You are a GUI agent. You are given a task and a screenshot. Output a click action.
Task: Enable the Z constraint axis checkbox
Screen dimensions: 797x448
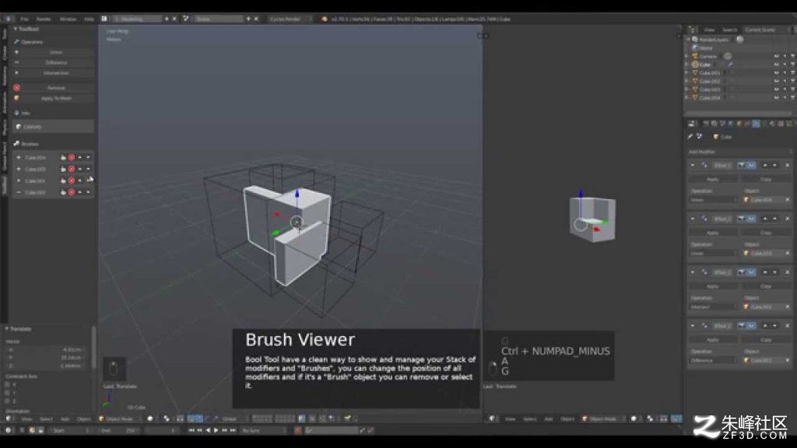pos(7,401)
